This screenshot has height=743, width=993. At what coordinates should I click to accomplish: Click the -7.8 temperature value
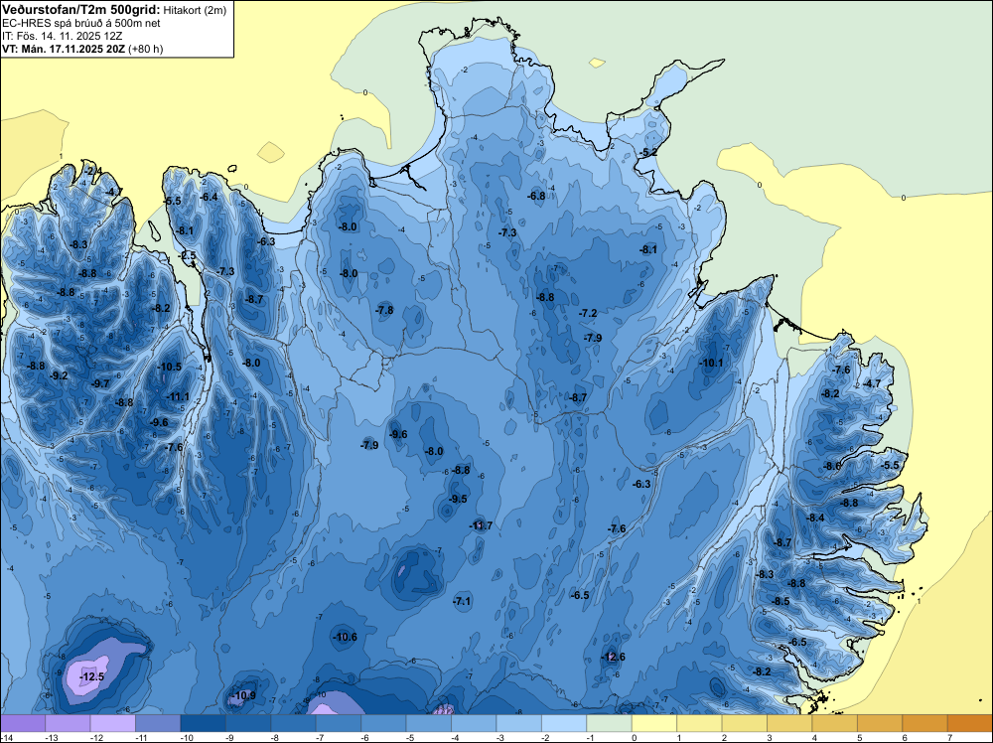(x=384, y=310)
